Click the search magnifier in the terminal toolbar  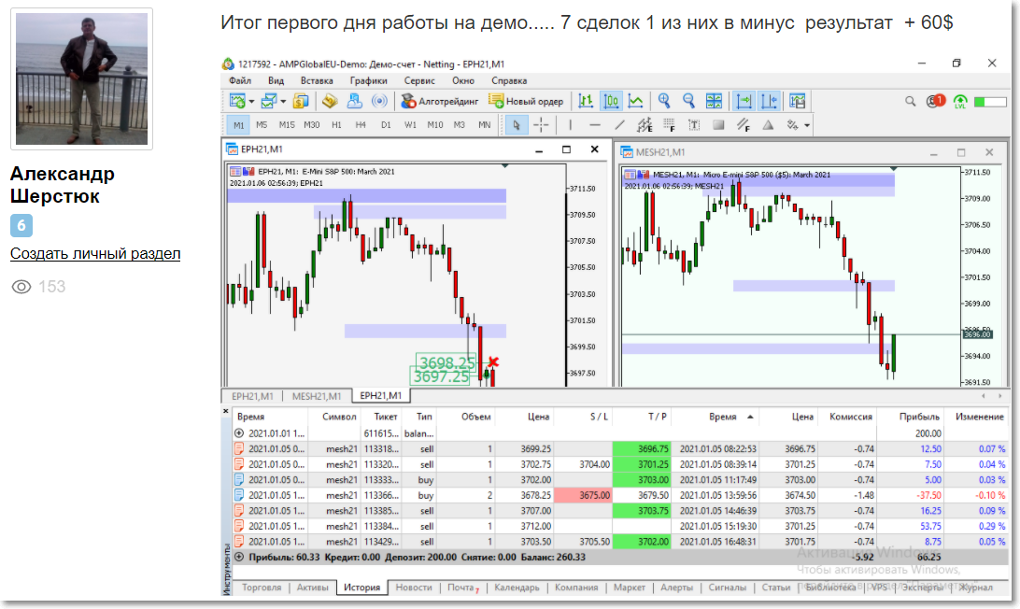click(x=910, y=101)
